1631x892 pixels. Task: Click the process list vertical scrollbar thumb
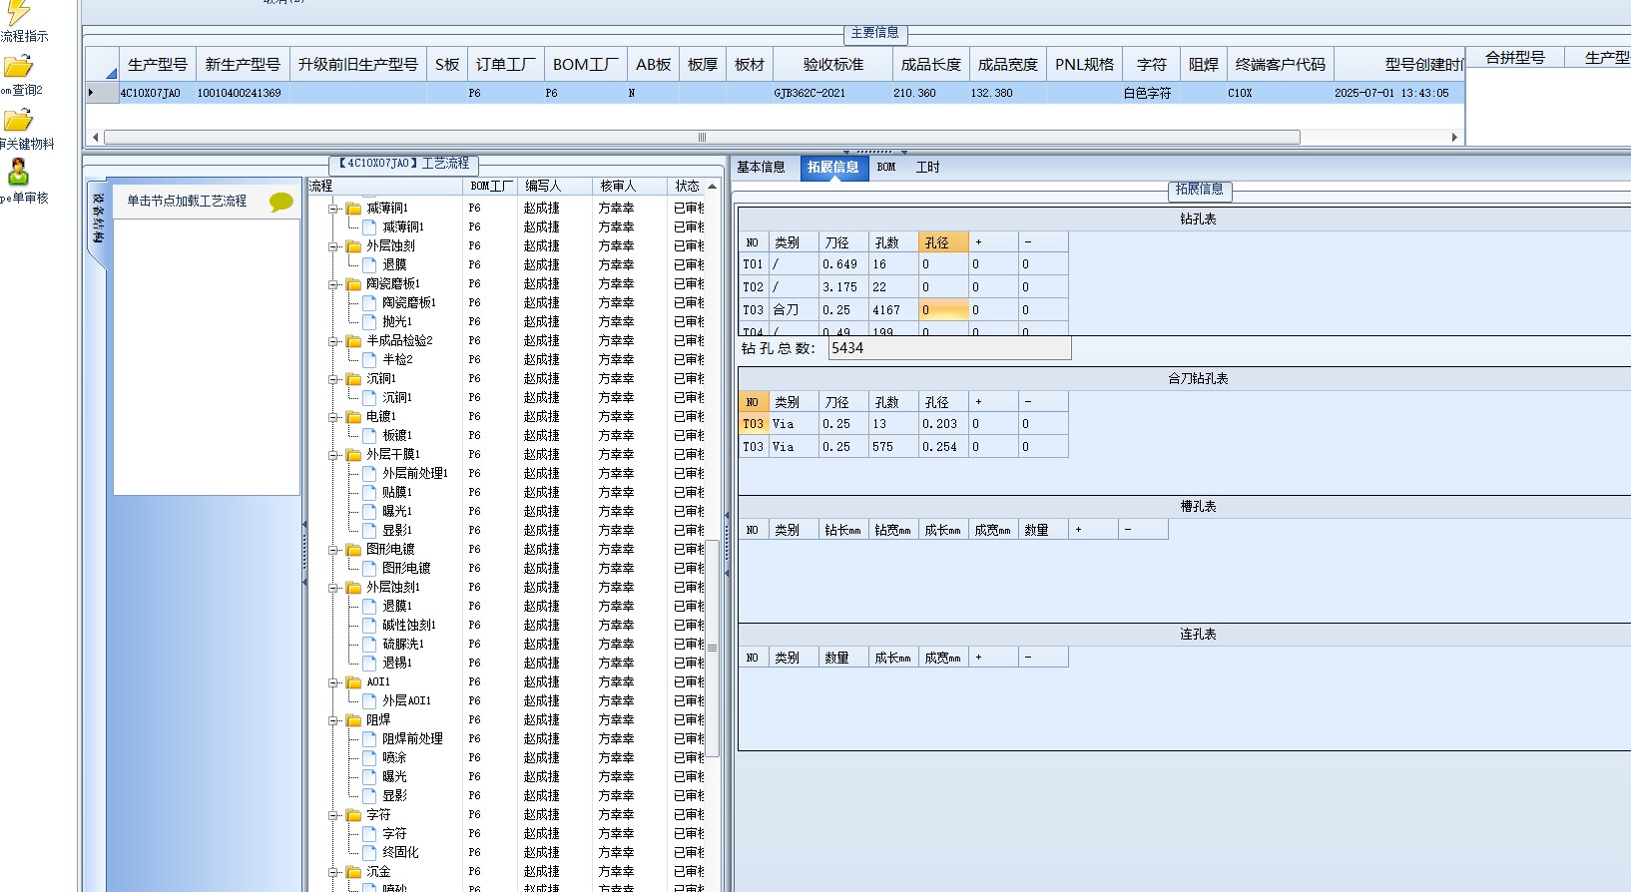(x=712, y=649)
